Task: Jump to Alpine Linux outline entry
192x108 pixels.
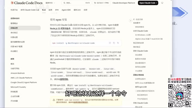Action: pos(149,39)
